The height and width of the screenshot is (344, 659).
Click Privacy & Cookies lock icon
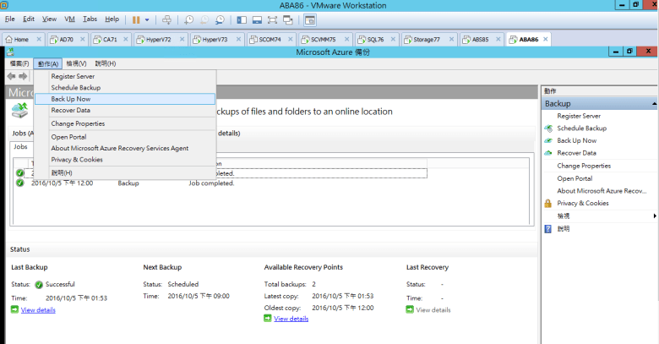coord(548,203)
